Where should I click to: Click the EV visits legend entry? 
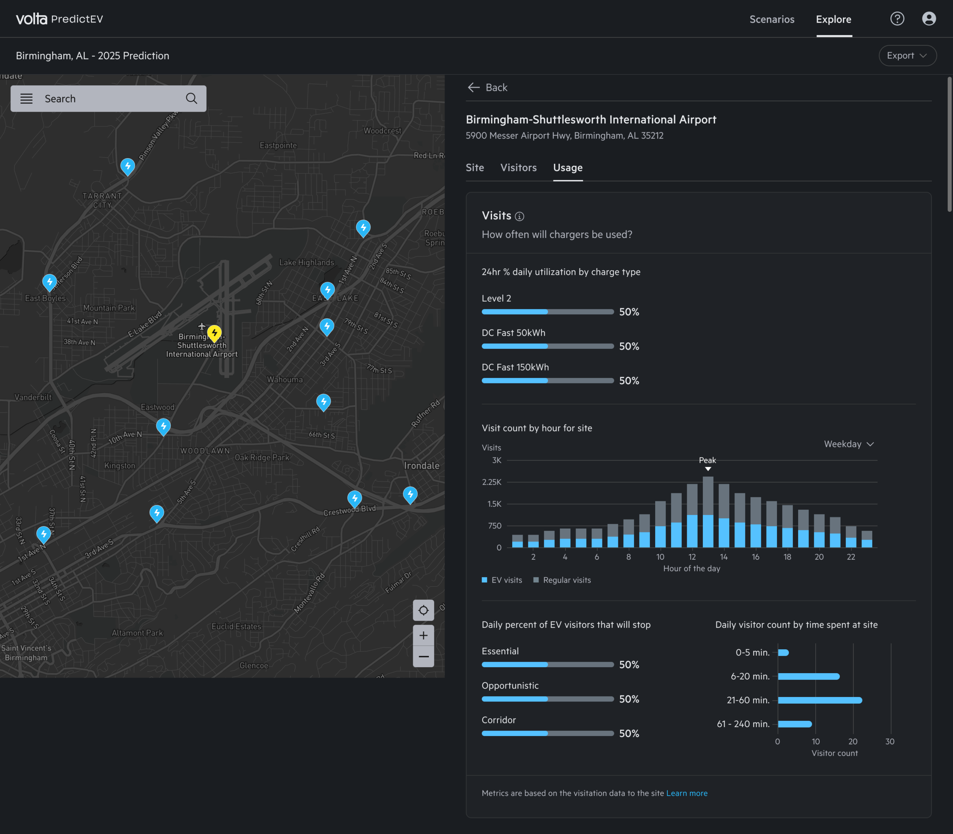coord(502,580)
